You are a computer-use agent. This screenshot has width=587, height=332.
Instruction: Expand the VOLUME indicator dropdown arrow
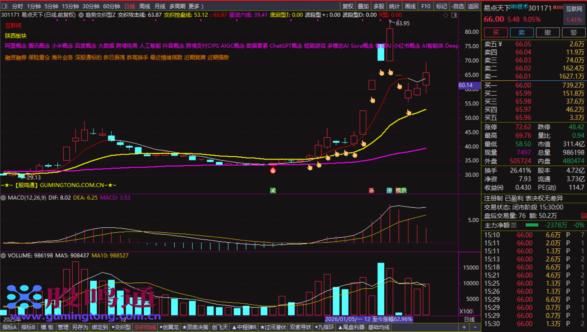3,256
